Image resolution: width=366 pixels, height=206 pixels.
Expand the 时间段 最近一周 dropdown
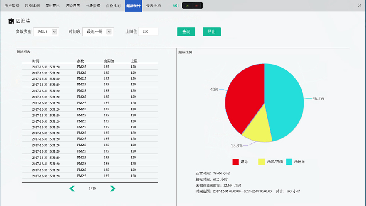pos(109,32)
